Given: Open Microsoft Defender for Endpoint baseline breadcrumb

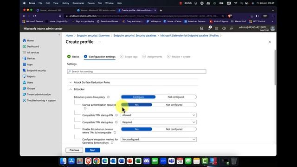Looking at the screenshot, I should tap(189, 36).
